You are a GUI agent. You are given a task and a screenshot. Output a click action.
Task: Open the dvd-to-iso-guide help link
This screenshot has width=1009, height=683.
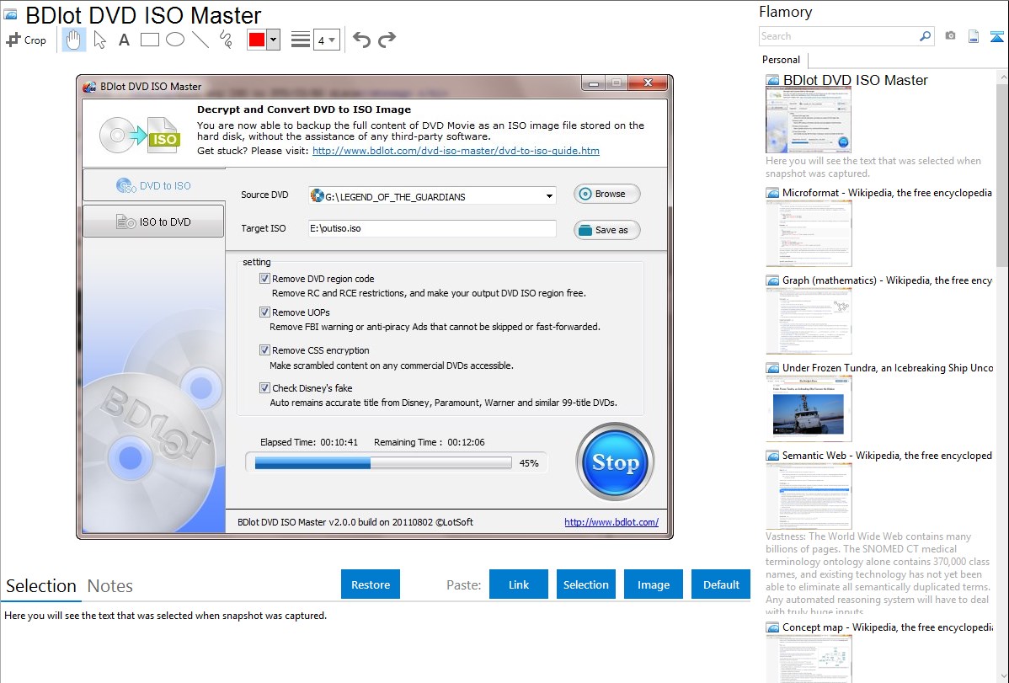(456, 151)
